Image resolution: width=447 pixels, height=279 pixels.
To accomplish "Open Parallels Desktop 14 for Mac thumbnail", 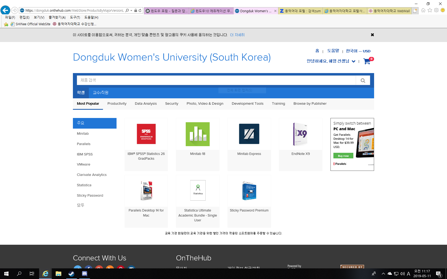I will point(146,191).
